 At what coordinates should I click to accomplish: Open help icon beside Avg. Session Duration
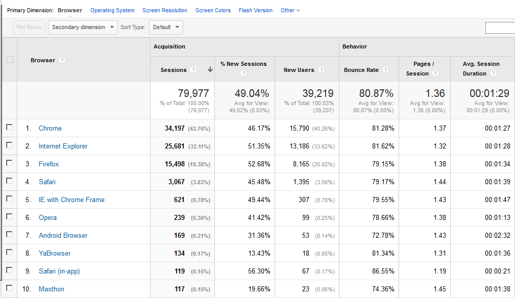[493, 73]
